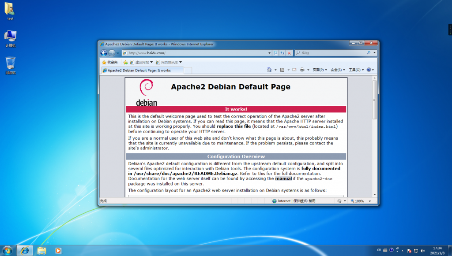Click the CH input language indicator

[379, 250]
